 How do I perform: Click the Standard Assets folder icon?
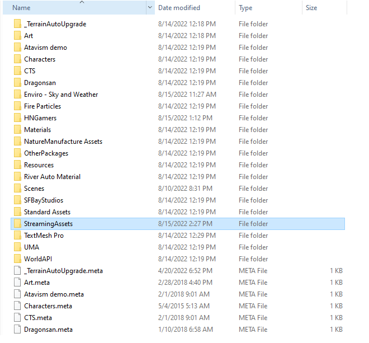tap(17, 212)
